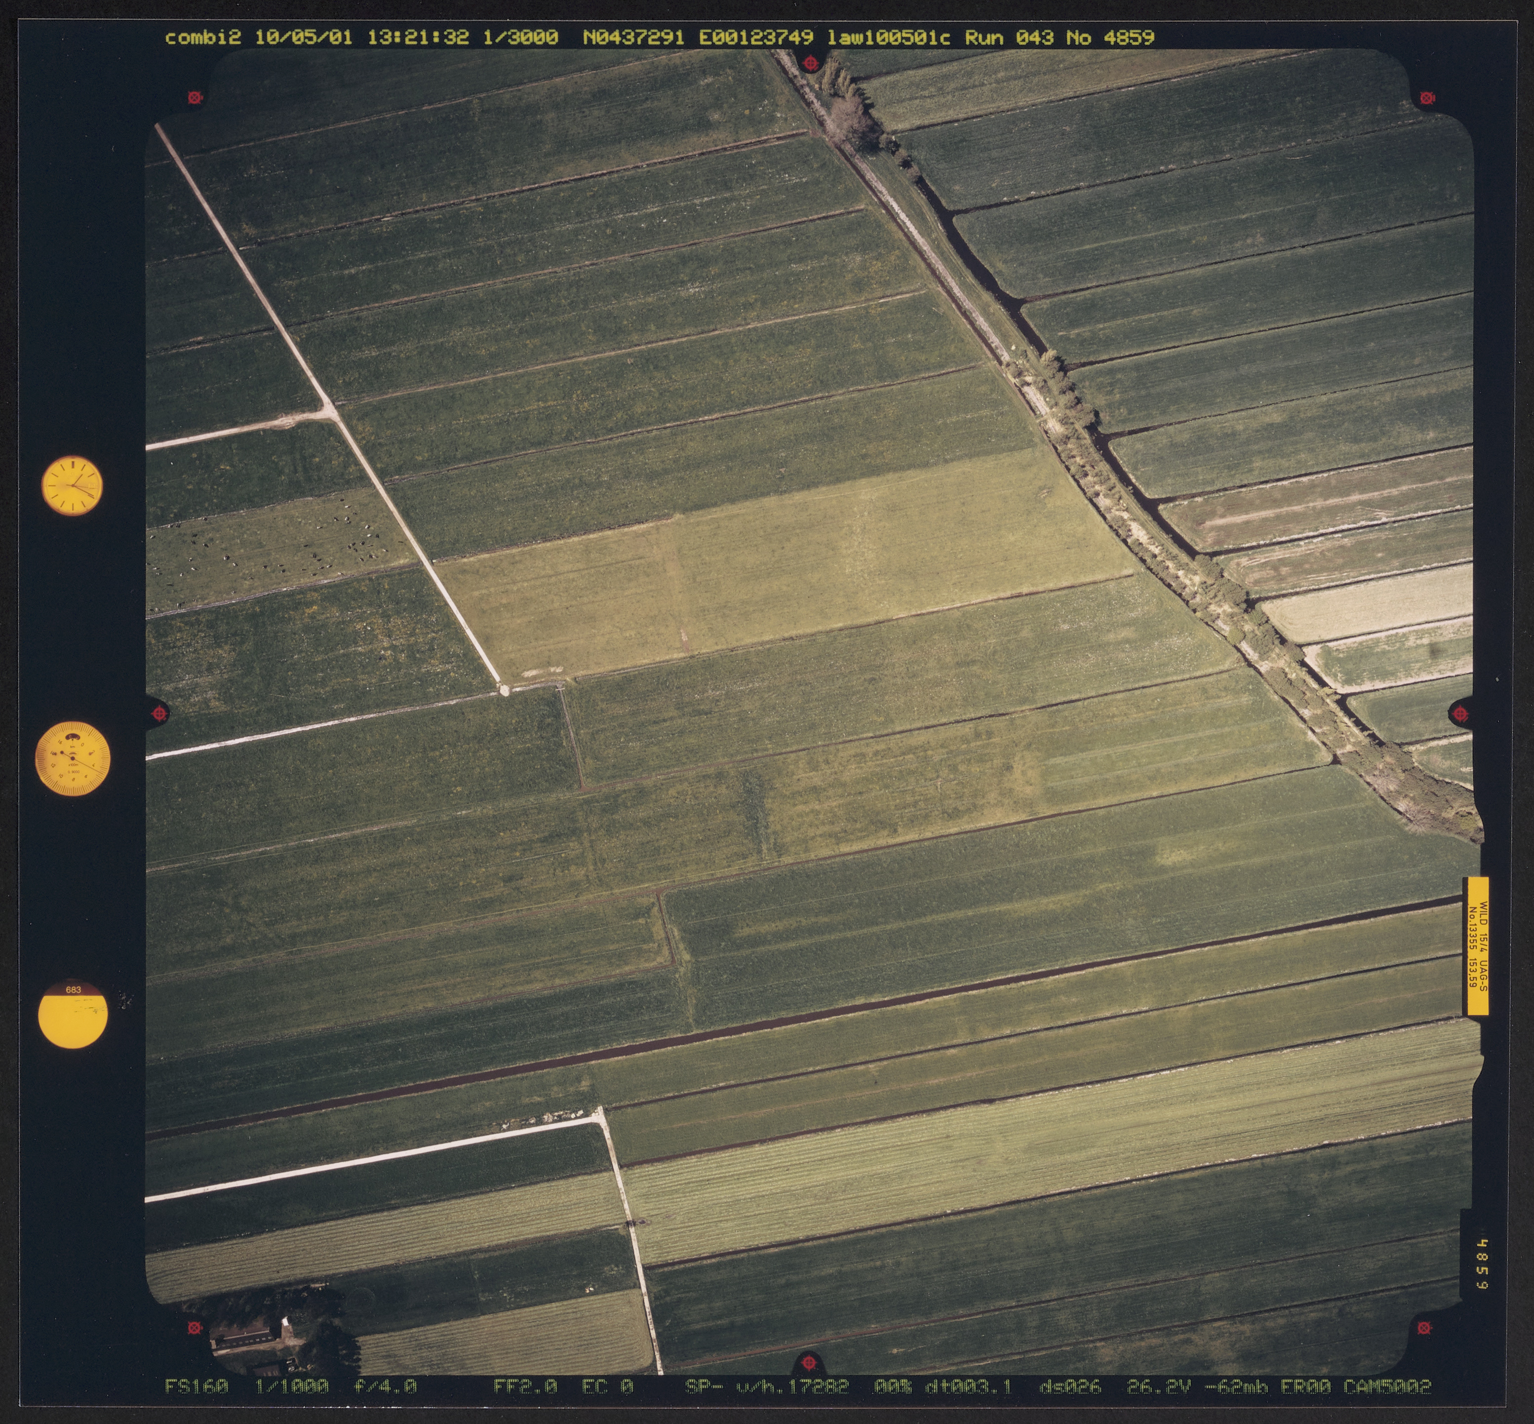Click the top-right red fiducial crosshair mark
1534x1424 pixels.
click(1427, 98)
